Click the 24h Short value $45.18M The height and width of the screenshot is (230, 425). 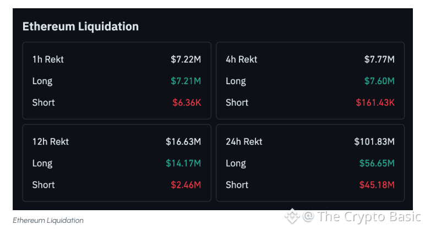coord(377,185)
